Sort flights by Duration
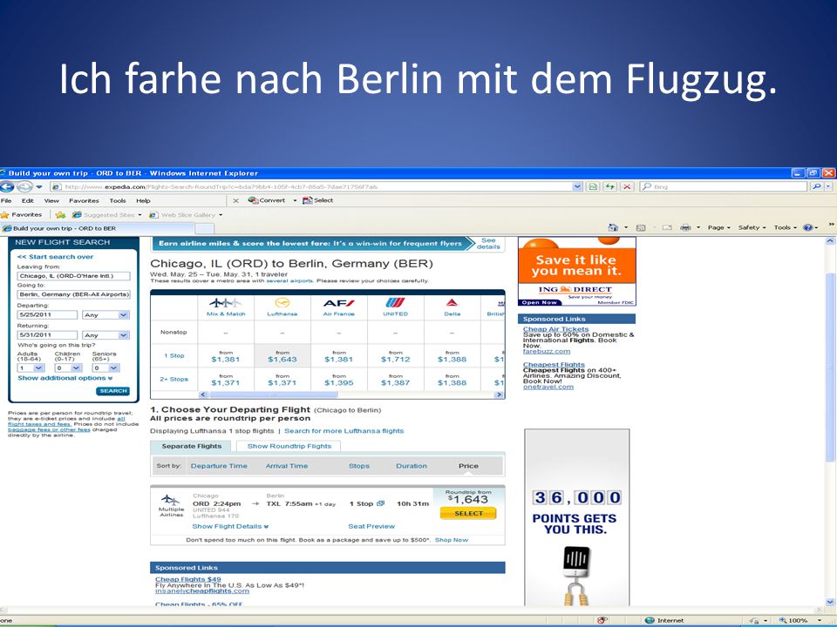Image resolution: width=837 pixels, height=627 pixels. pyautogui.click(x=412, y=466)
